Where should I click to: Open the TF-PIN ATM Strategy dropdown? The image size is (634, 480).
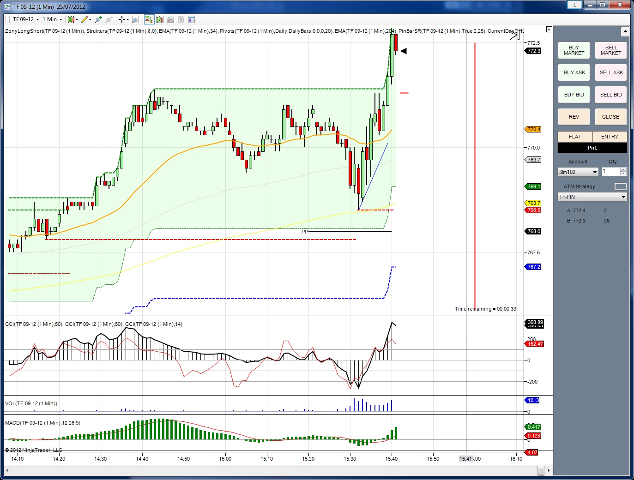(x=592, y=197)
